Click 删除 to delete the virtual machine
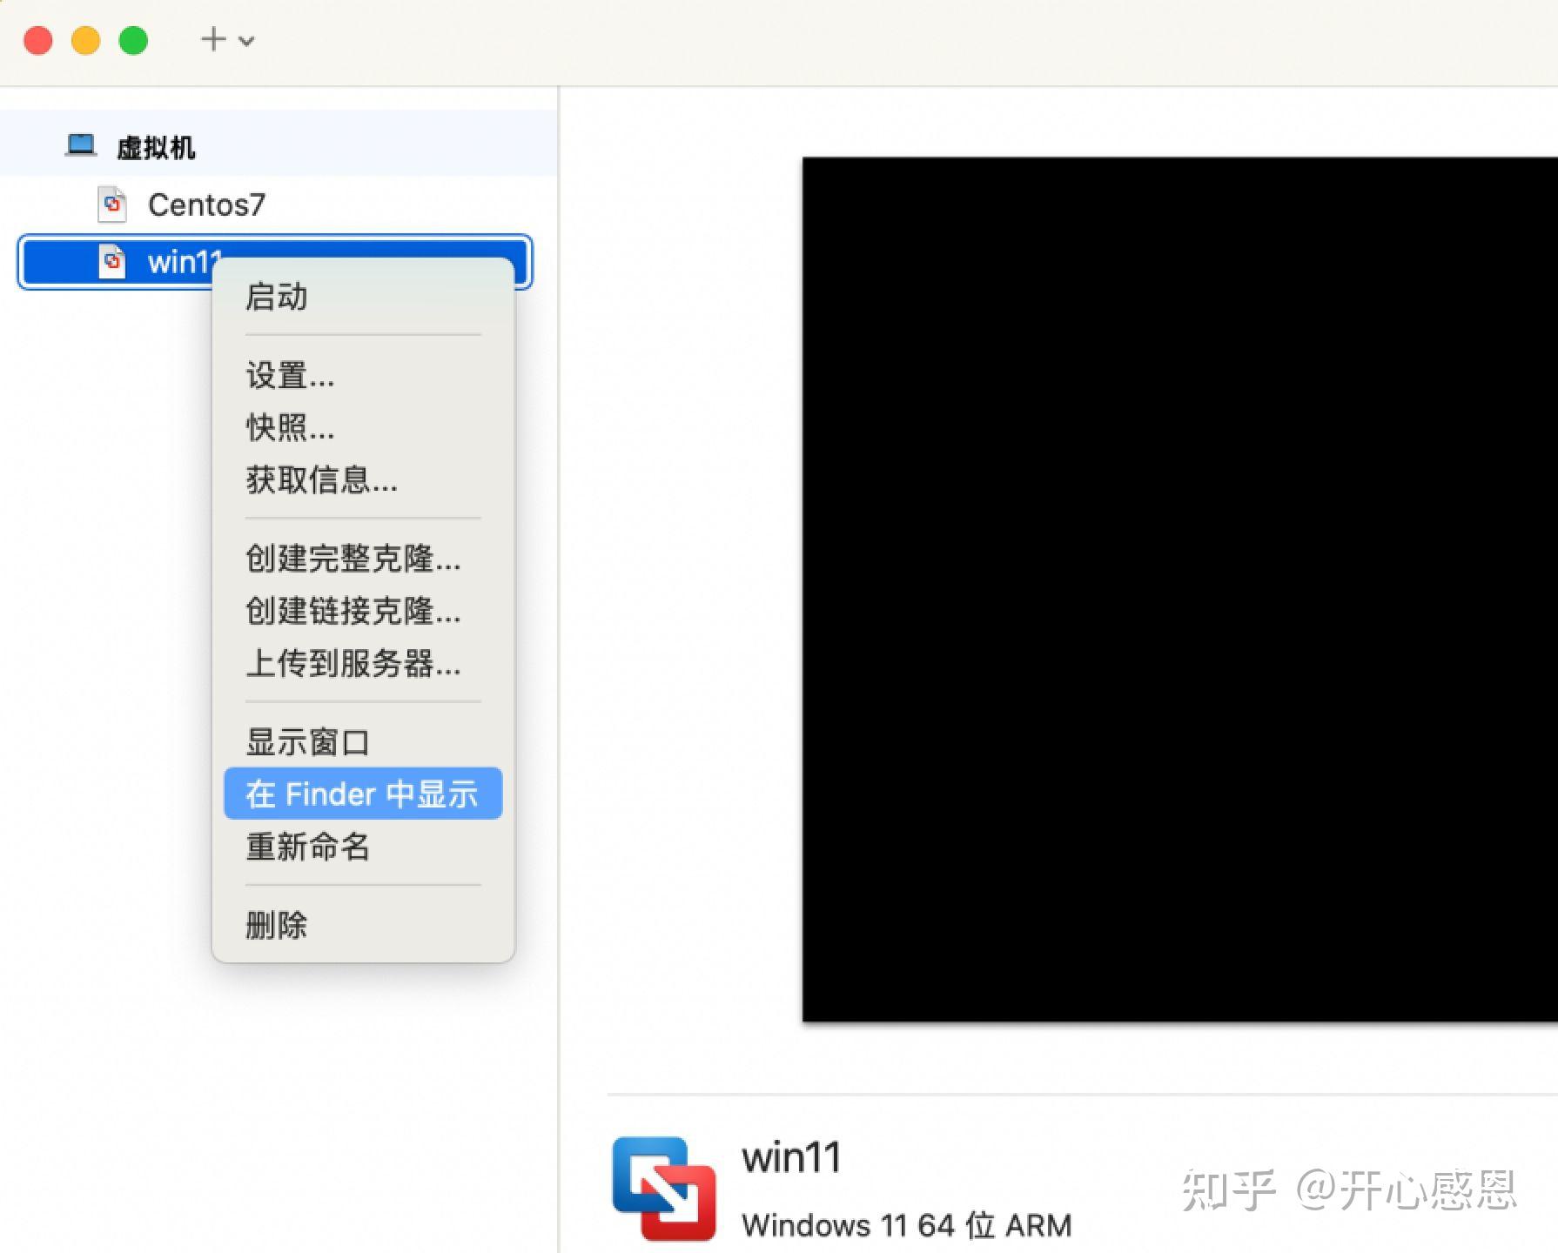This screenshot has height=1253, width=1558. pos(275,925)
